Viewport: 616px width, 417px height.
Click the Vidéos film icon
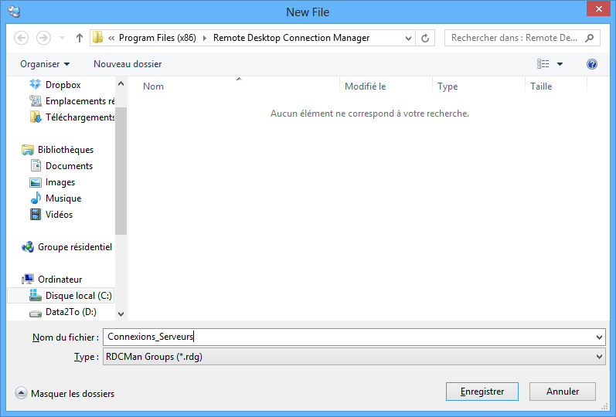36,215
